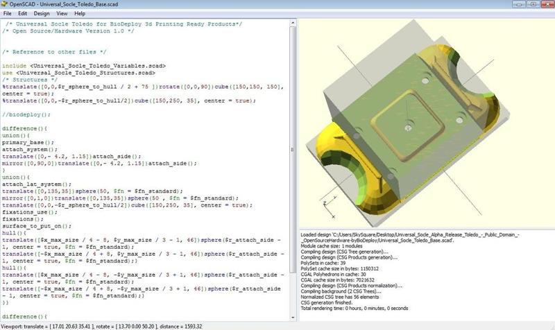This screenshot has height=330, width=555.
Task: Open the View menu
Action: [62, 13]
